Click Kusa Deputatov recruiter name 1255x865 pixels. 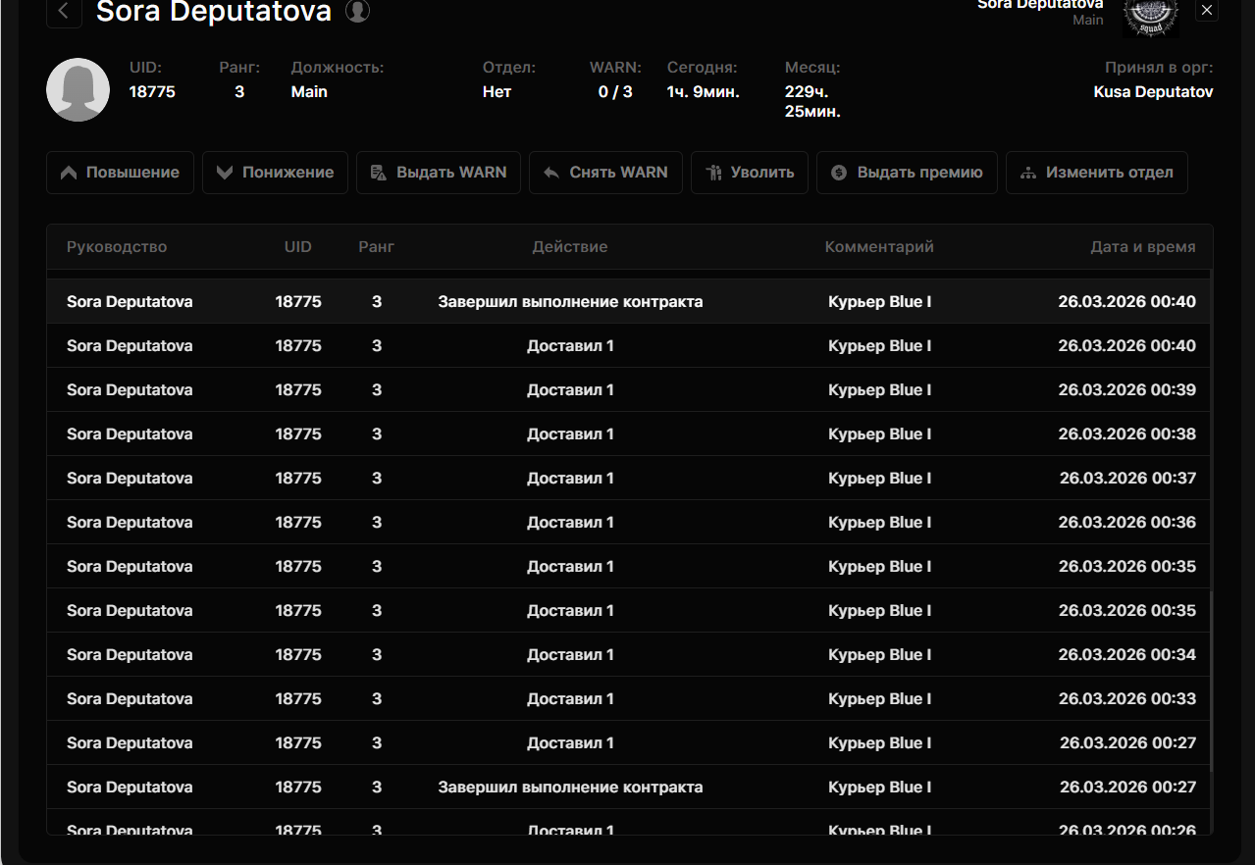coord(1153,92)
